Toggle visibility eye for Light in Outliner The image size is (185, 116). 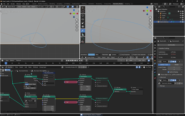point(180,18)
